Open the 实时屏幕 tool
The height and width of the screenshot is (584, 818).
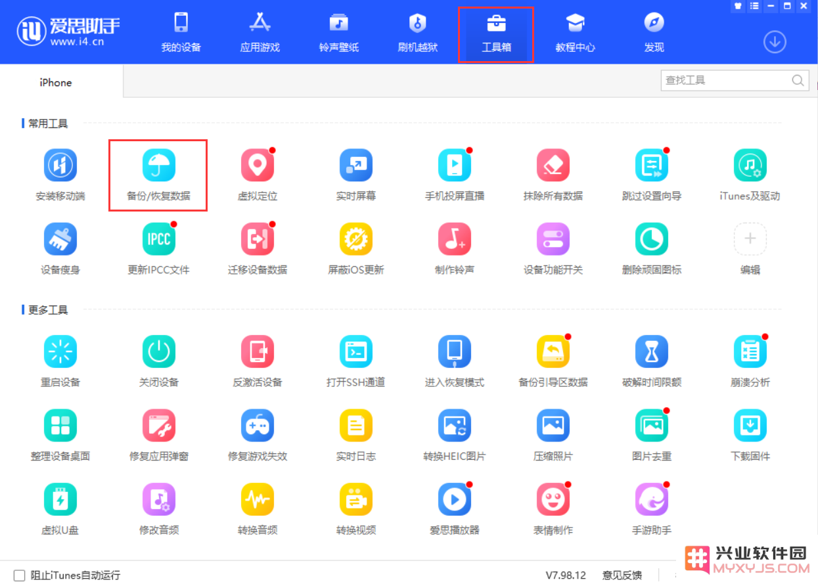tap(356, 174)
